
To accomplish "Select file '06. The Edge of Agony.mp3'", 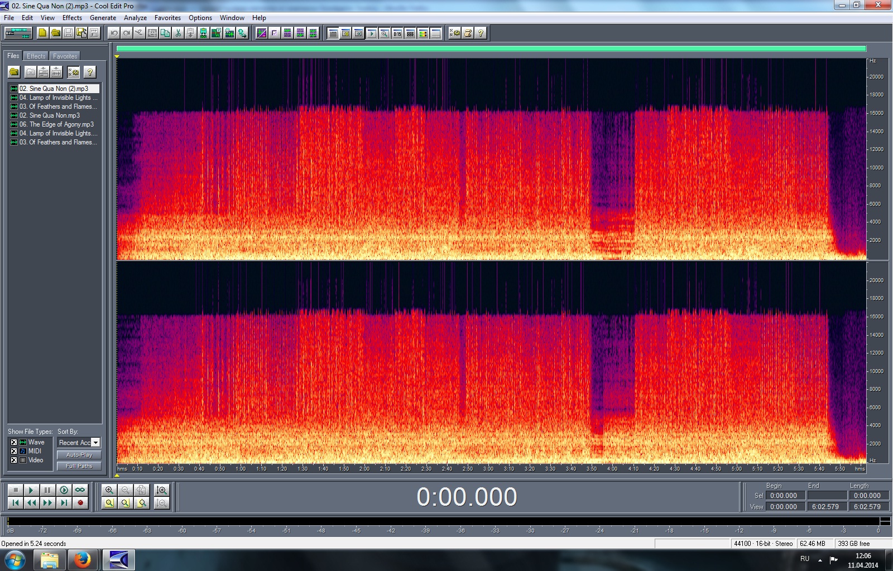I will [x=54, y=124].
